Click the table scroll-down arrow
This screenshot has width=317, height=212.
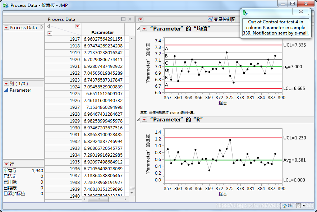(132, 193)
